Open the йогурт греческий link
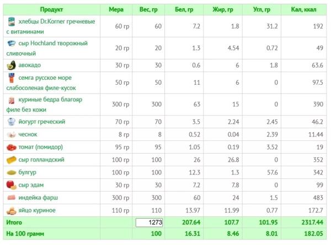The image size is (331, 245). click(42, 122)
